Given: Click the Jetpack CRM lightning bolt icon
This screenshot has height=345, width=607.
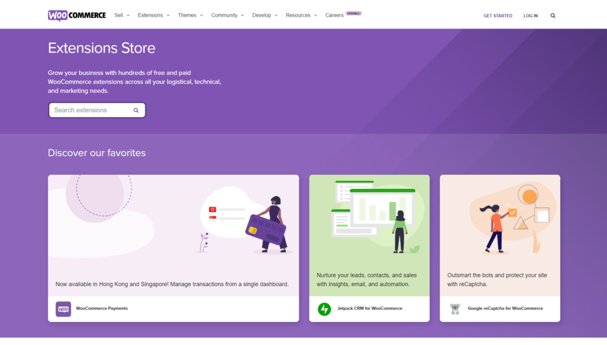Looking at the screenshot, I should (x=324, y=309).
